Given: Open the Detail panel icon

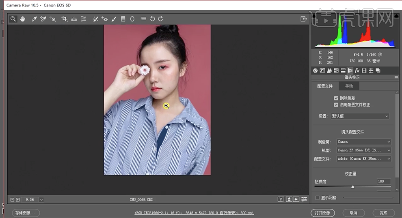Looking at the screenshot, I should [x=329, y=71].
